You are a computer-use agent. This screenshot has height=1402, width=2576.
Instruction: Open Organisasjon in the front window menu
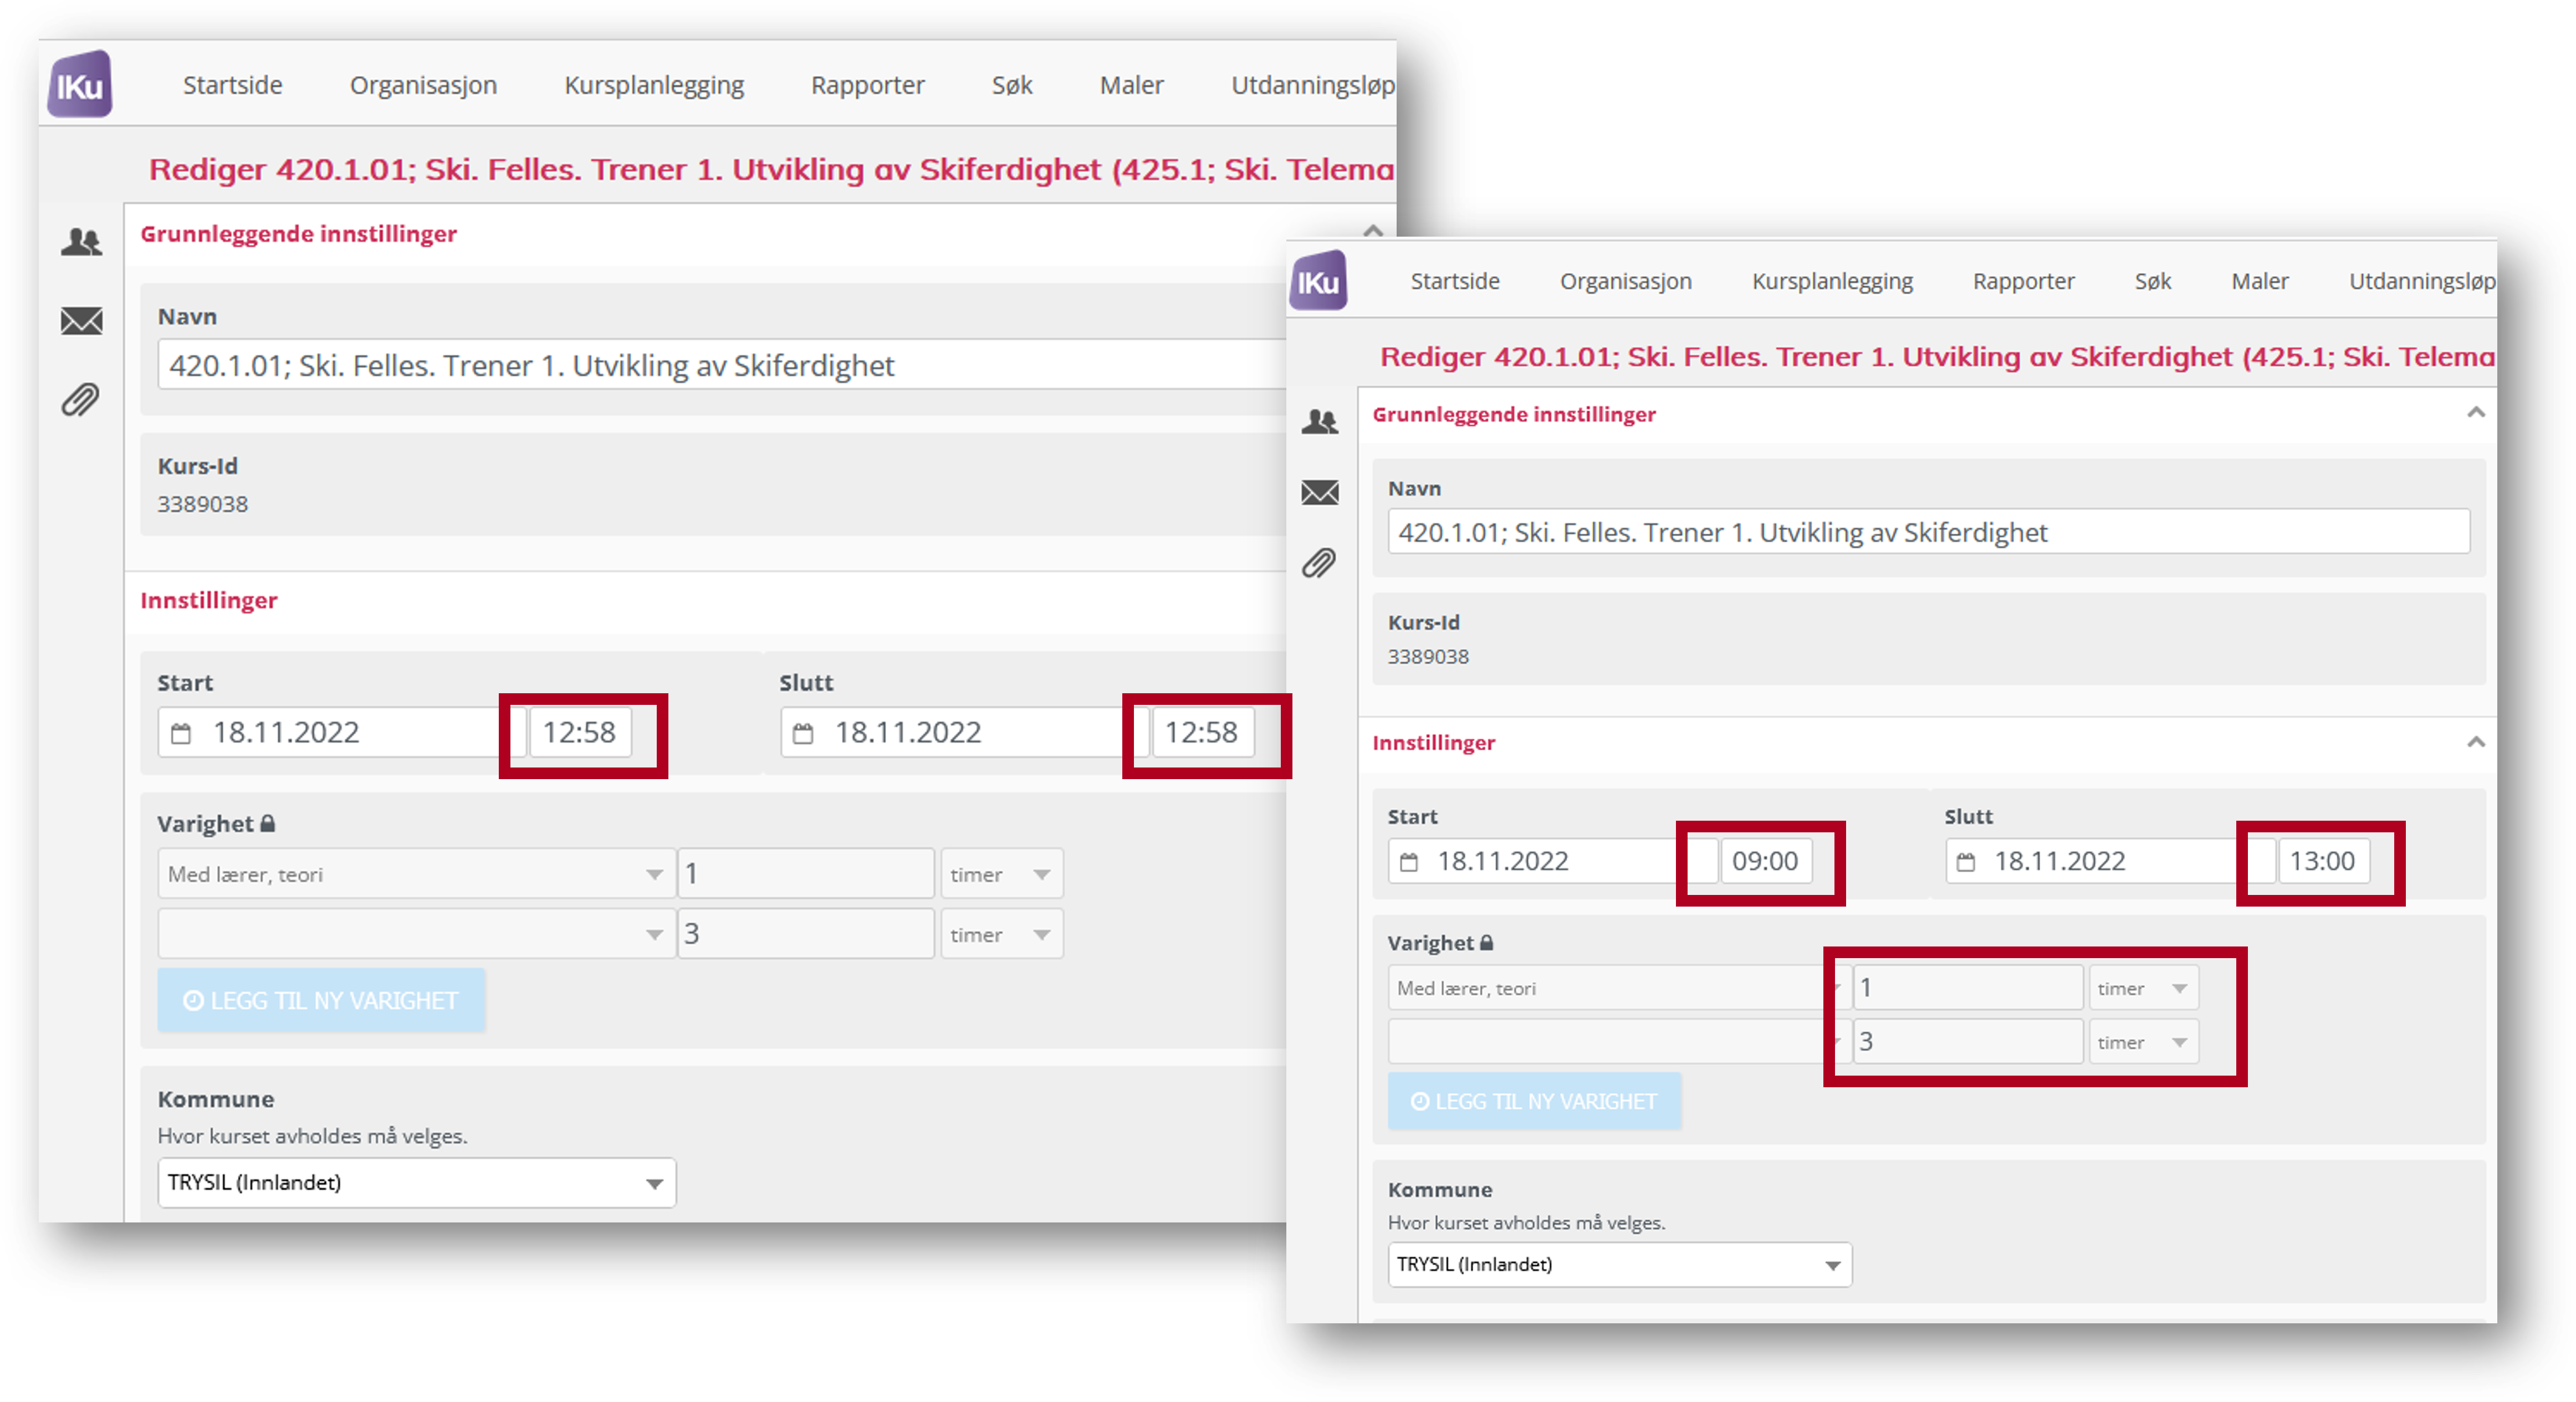(x=1626, y=281)
